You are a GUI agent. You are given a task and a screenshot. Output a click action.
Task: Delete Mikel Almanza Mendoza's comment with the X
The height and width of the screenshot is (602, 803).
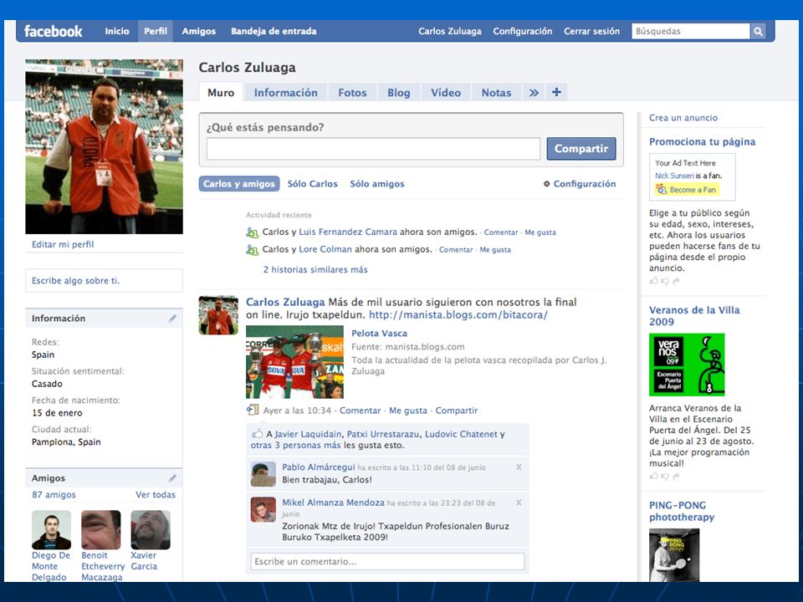pyautogui.click(x=519, y=503)
